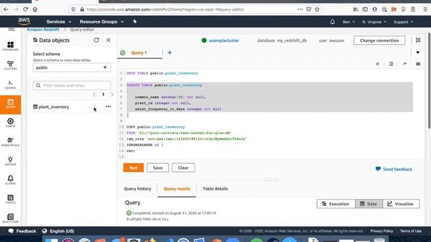
Task: Click the page vertical scrollbar
Action: [429, 81]
